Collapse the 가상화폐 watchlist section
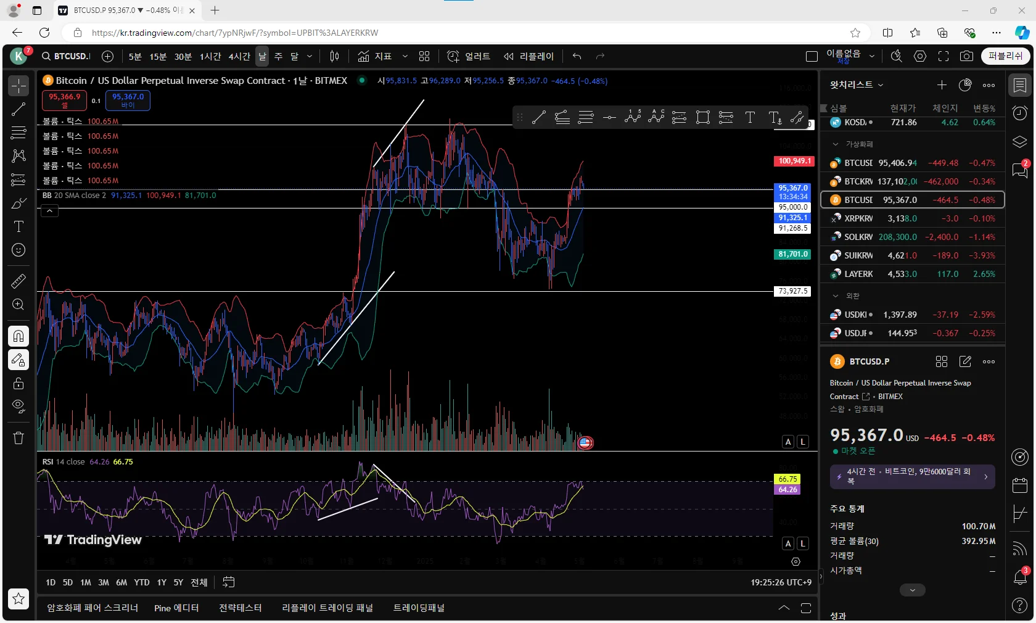The width and height of the screenshot is (1036, 623). (x=836, y=144)
